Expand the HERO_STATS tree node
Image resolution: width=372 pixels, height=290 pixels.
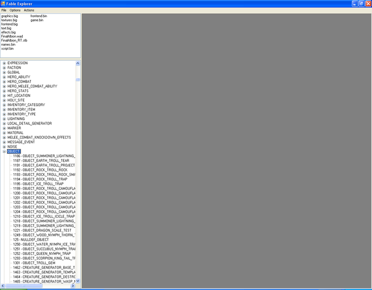coord(4,91)
